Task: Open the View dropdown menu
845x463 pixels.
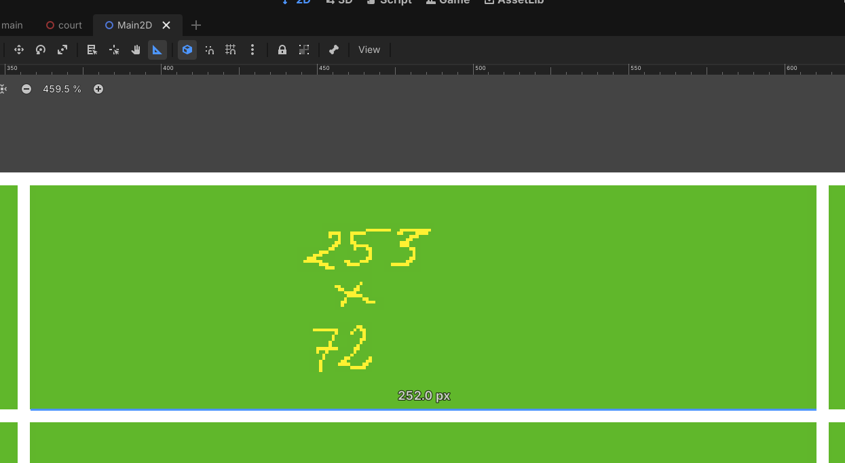Action: pos(369,50)
